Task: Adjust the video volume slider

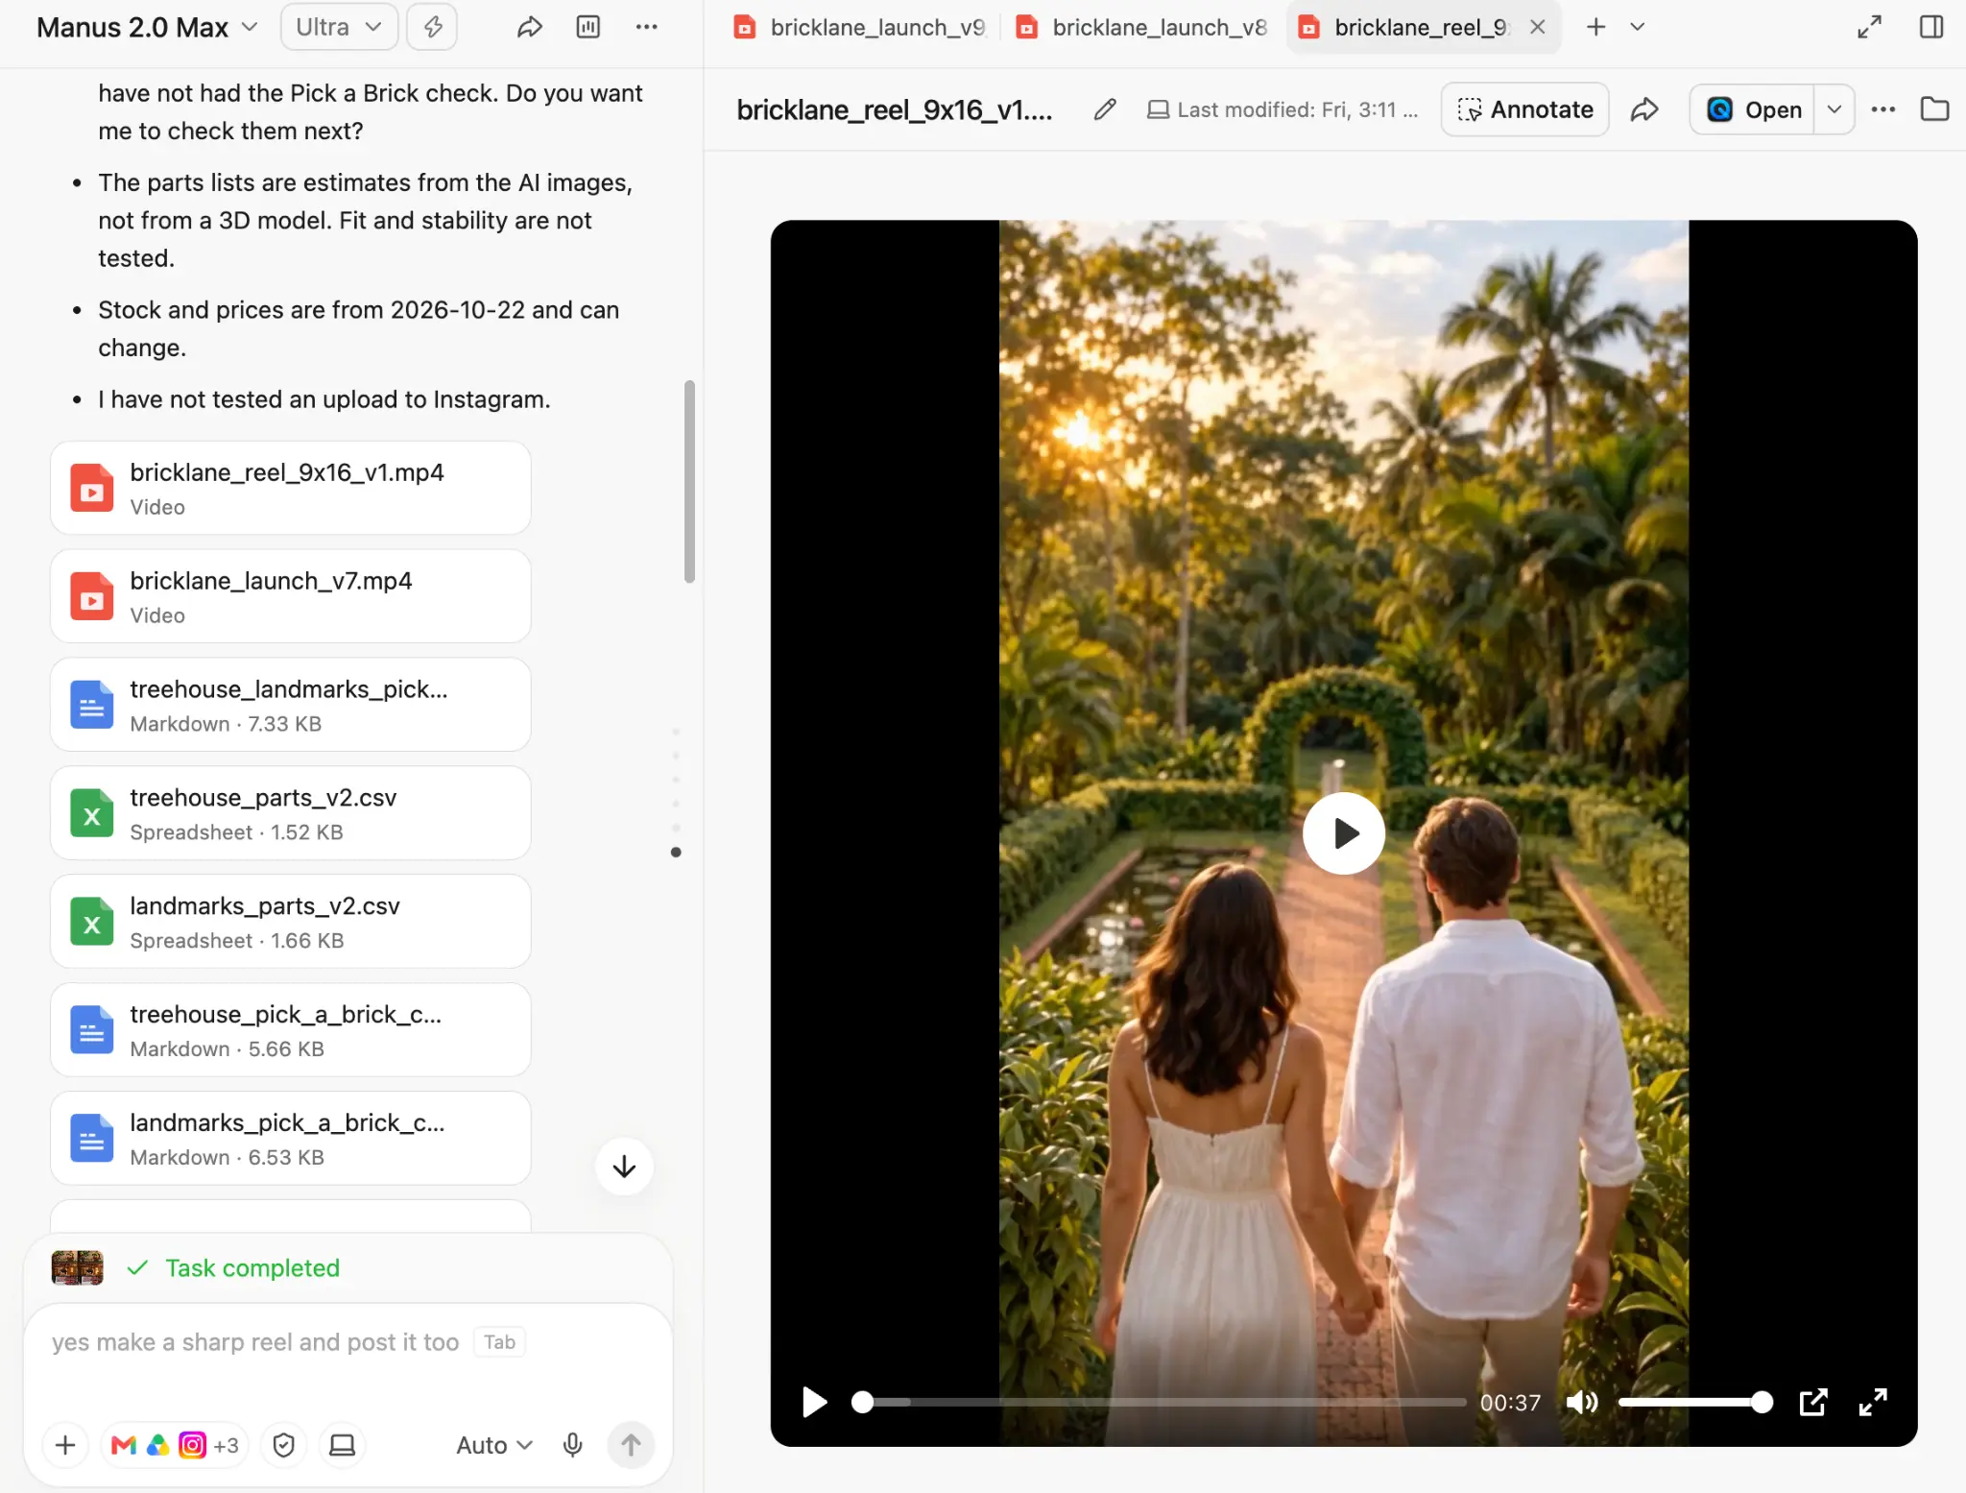Action: tap(1695, 1402)
